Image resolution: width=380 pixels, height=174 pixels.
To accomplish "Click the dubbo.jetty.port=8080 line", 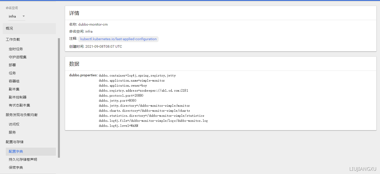I will pos(118,101).
